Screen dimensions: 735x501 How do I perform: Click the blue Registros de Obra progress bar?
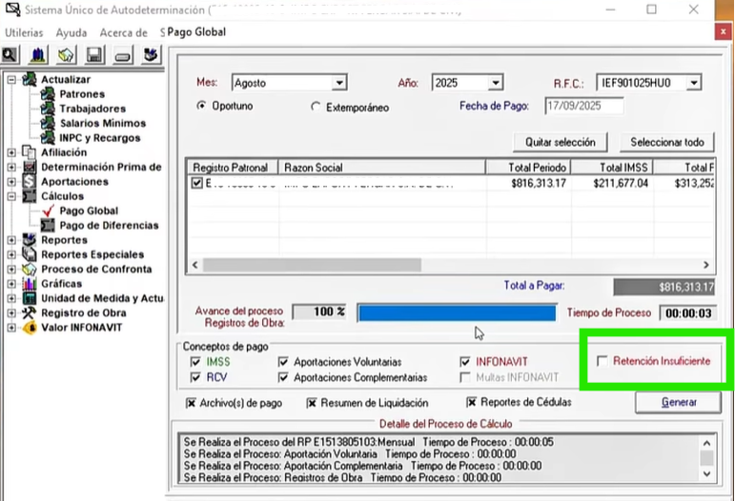pos(456,312)
